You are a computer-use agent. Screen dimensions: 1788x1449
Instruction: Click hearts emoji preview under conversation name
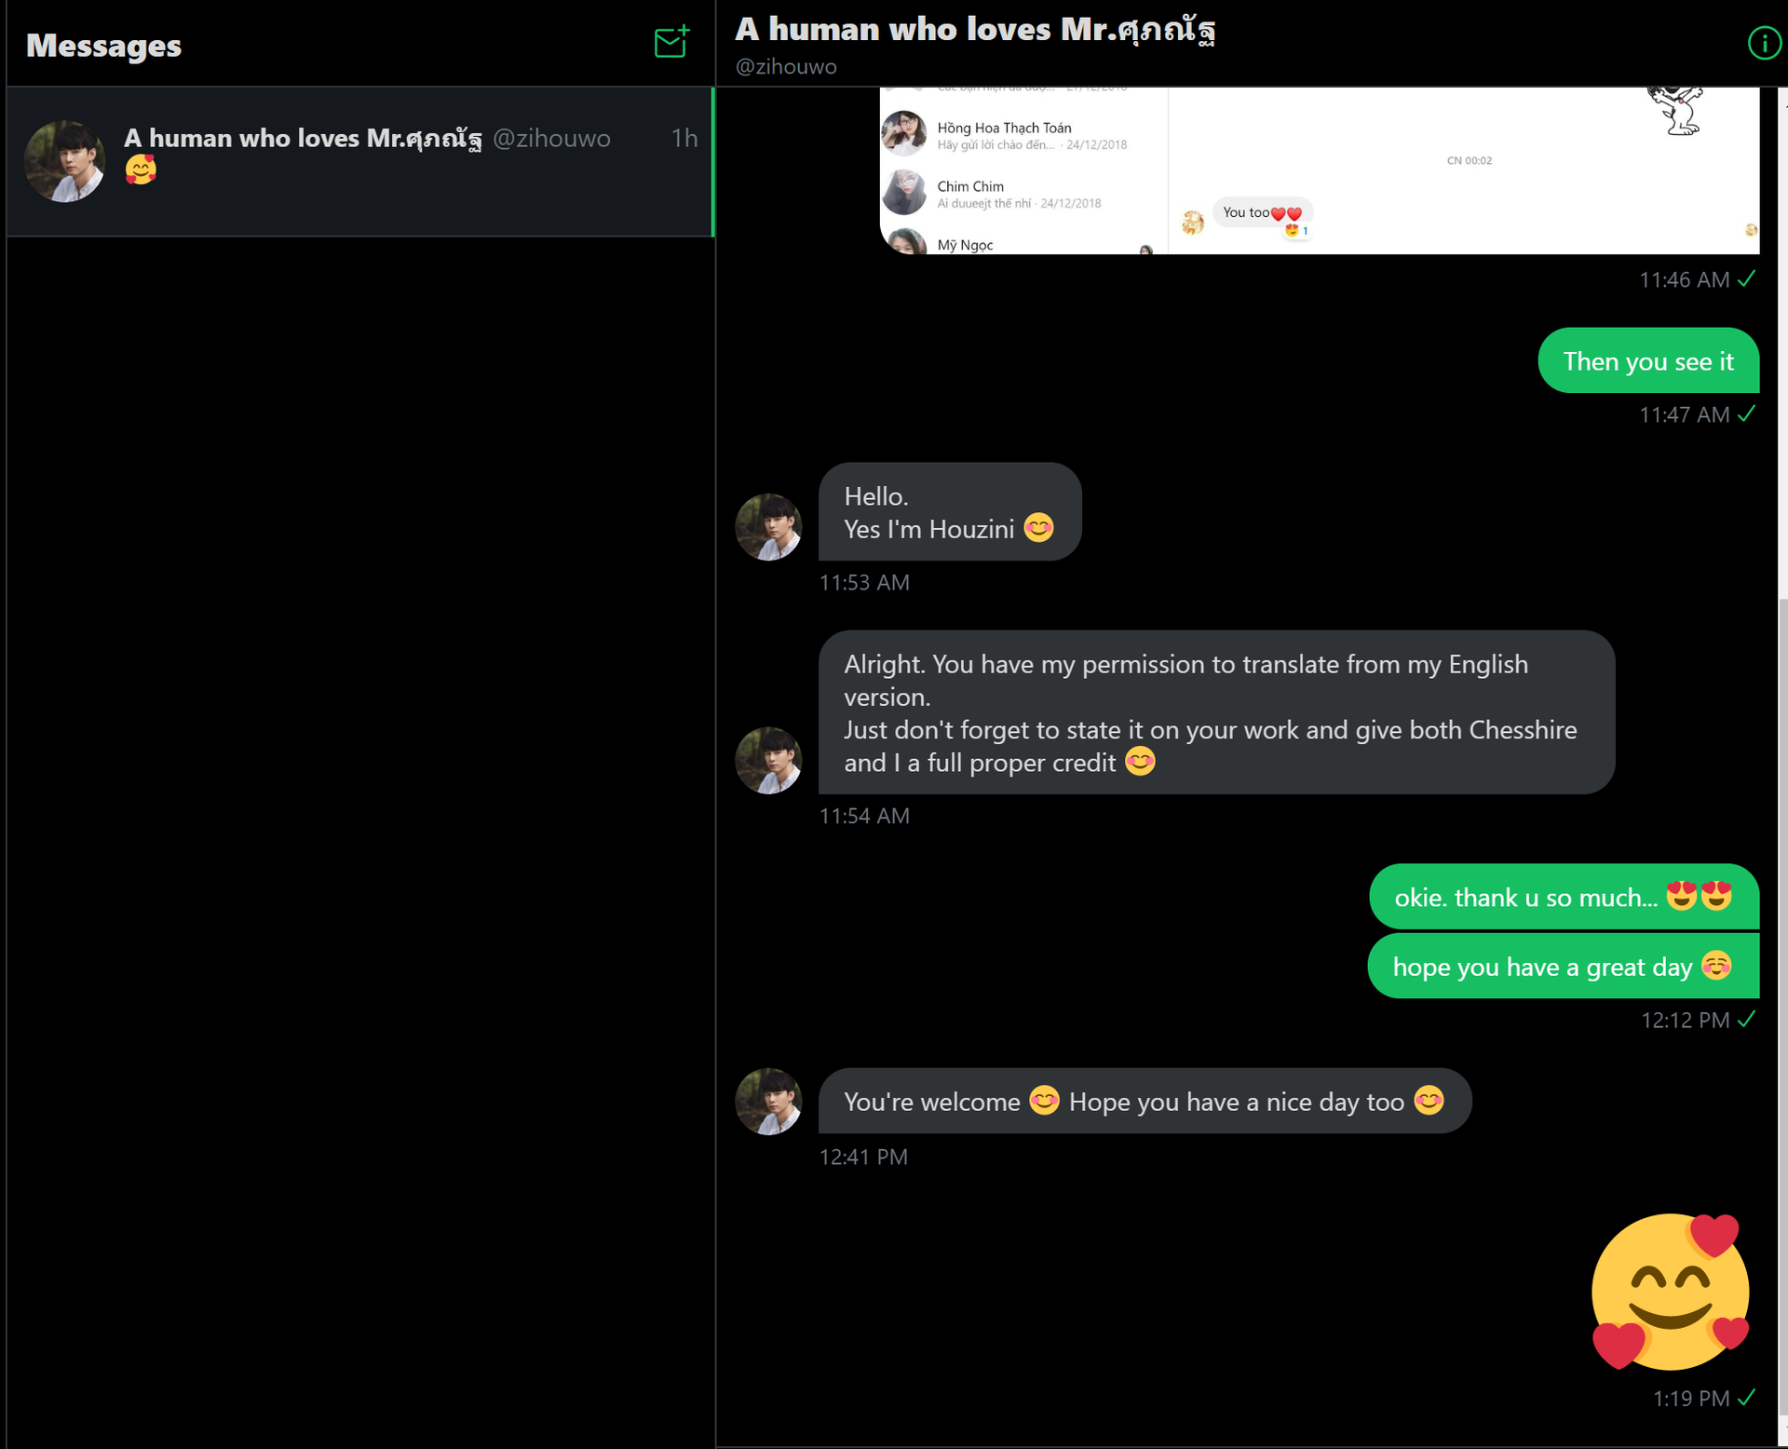[141, 169]
